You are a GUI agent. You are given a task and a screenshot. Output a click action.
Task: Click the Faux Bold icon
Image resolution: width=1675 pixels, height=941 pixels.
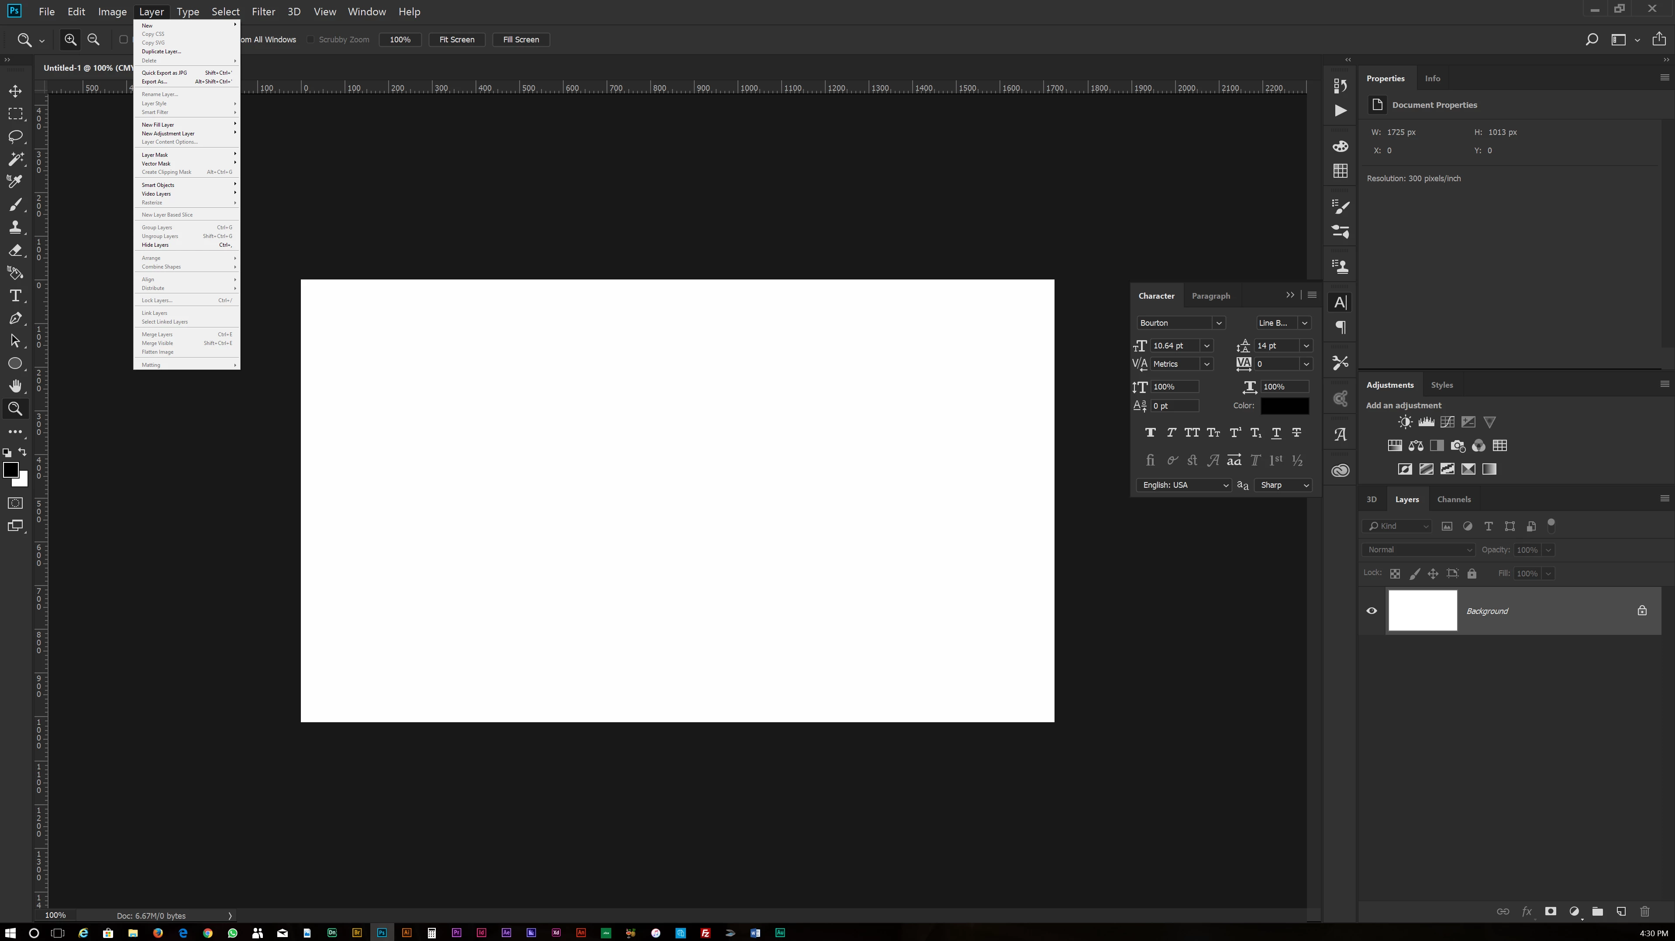1150,433
